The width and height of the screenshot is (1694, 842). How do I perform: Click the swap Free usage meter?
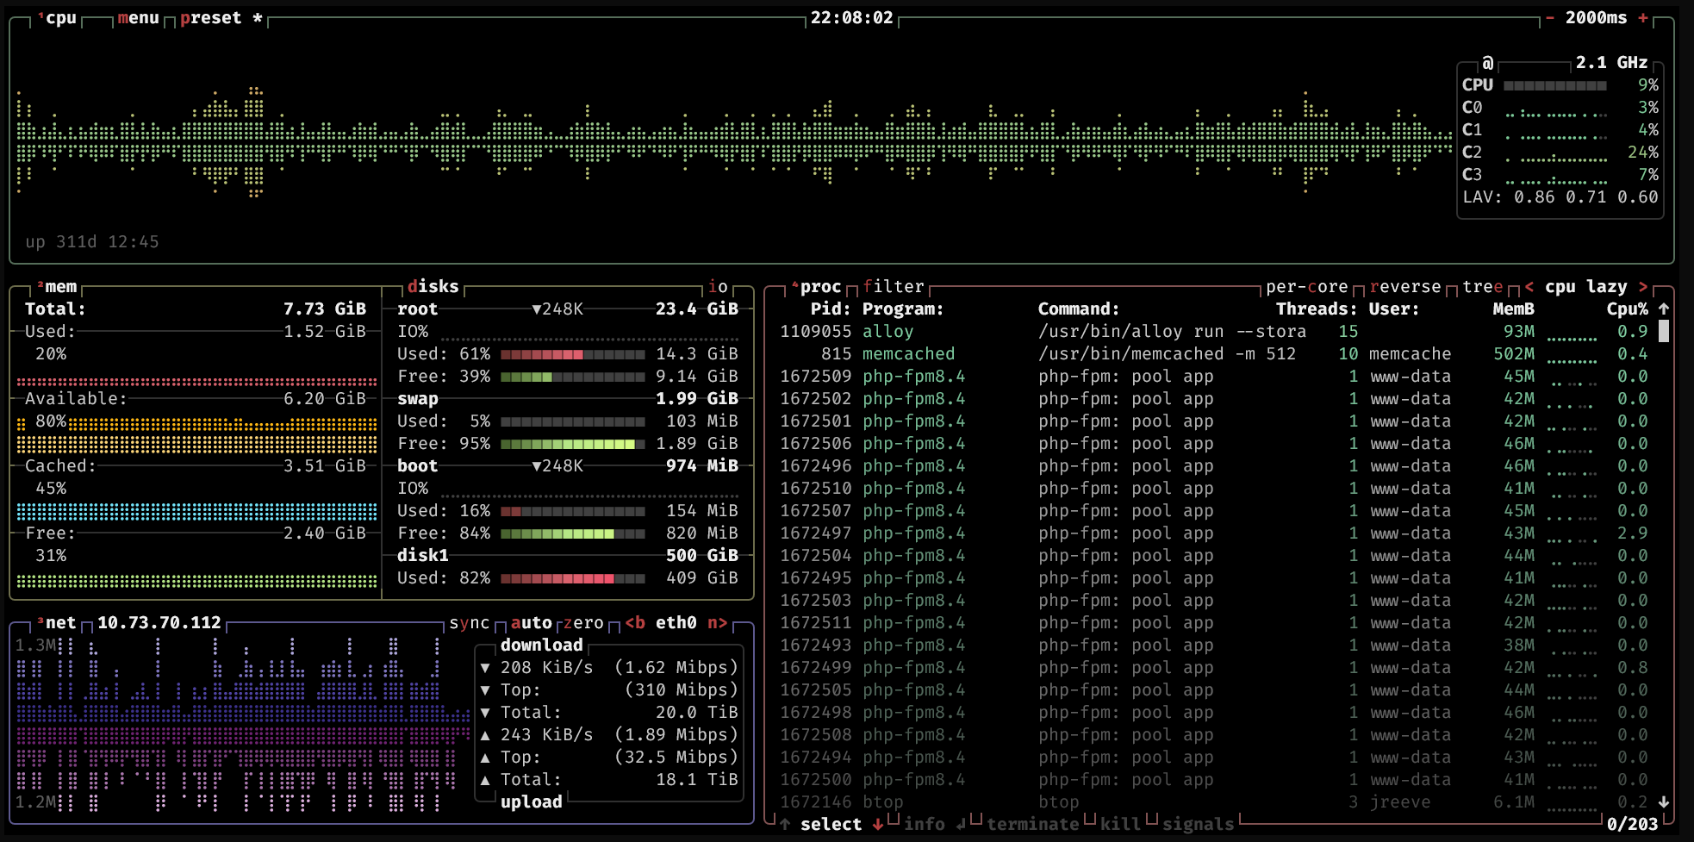(574, 443)
